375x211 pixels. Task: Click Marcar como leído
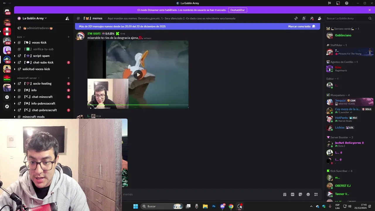click(301, 26)
